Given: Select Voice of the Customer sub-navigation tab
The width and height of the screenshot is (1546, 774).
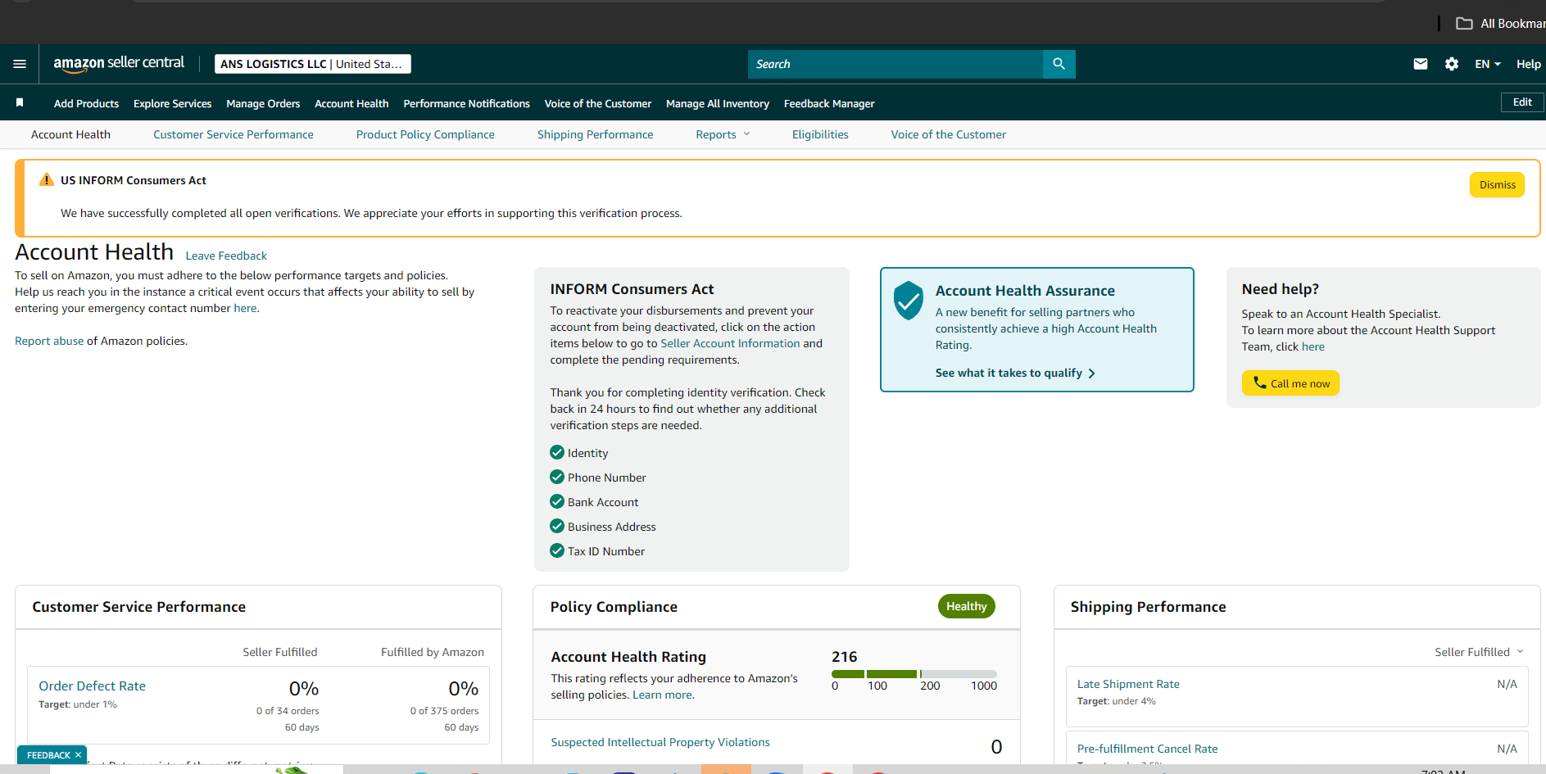Looking at the screenshot, I should click(x=949, y=134).
